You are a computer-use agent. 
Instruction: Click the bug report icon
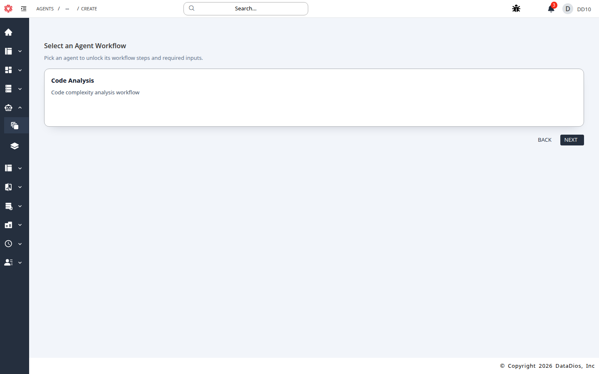click(x=516, y=9)
